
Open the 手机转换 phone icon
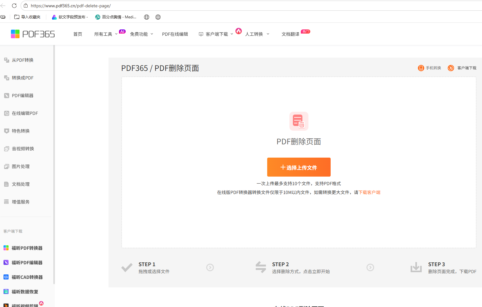pyautogui.click(x=421, y=68)
